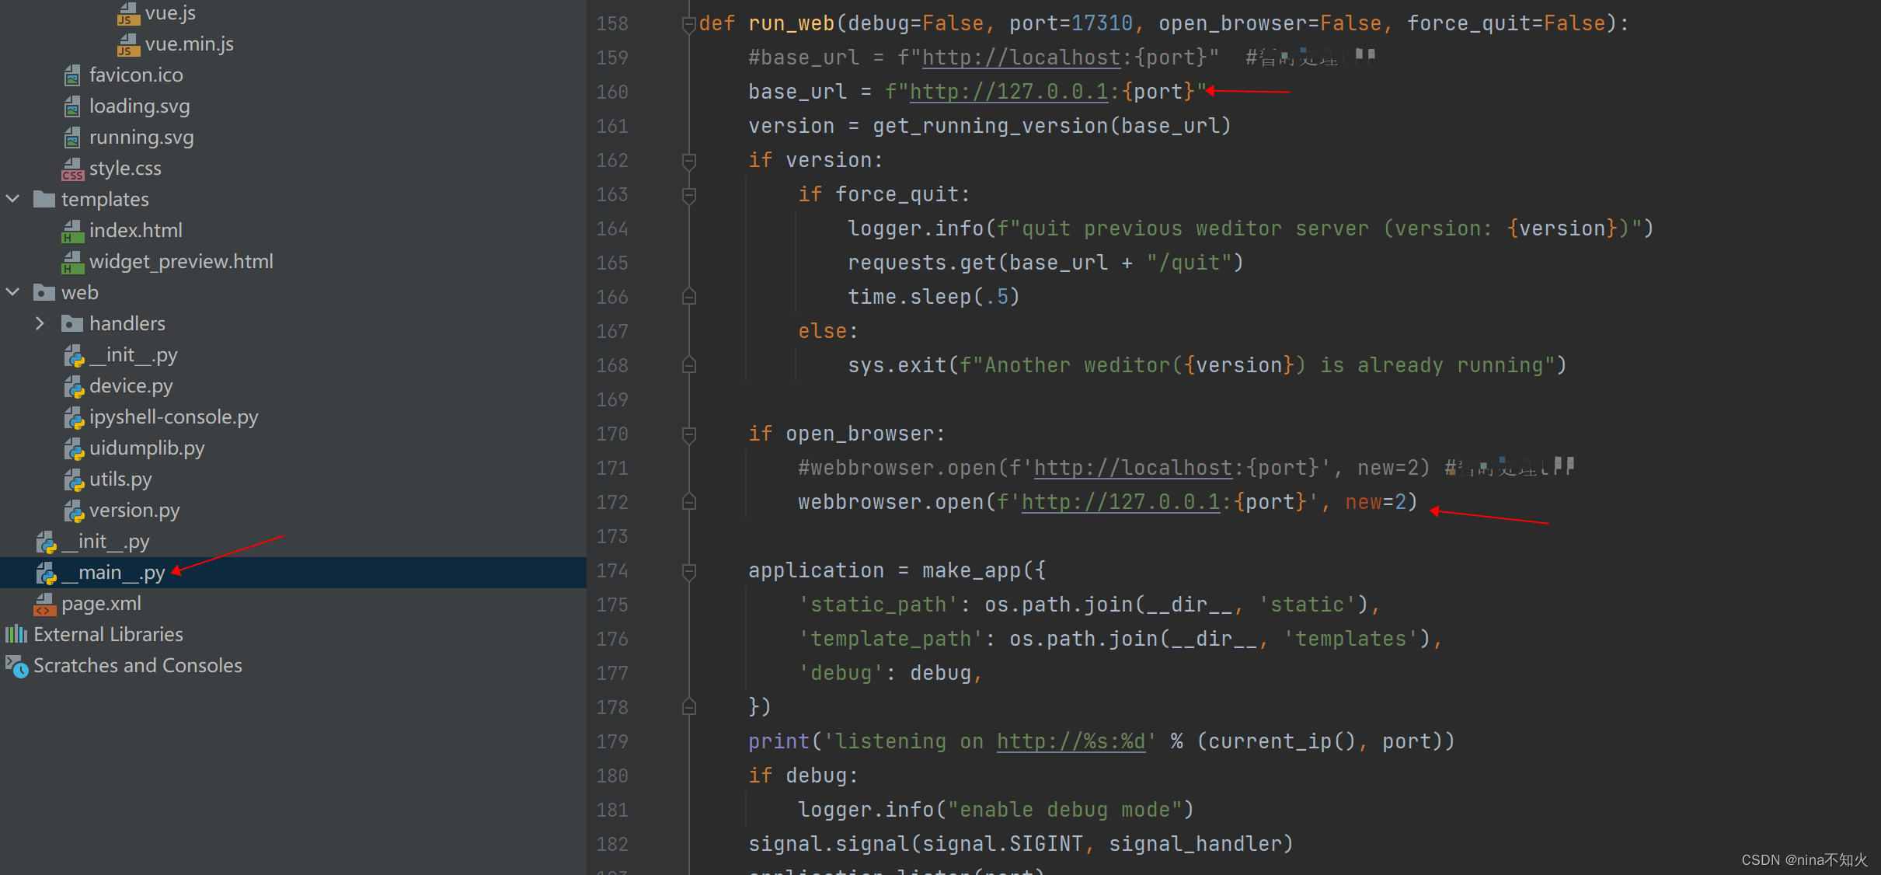Fold the if version block in gutter
Image resolution: width=1881 pixels, height=875 pixels.
[x=688, y=160]
